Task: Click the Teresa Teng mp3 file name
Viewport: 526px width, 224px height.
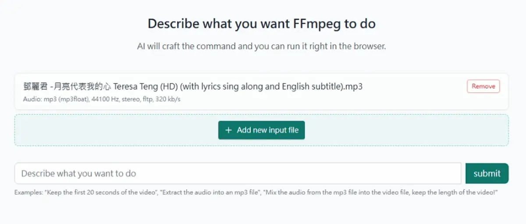Action: [193, 86]
